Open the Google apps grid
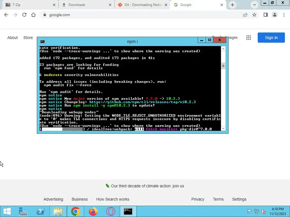The width and height of the screenshot is (290, 217). [x=249, y=38]
